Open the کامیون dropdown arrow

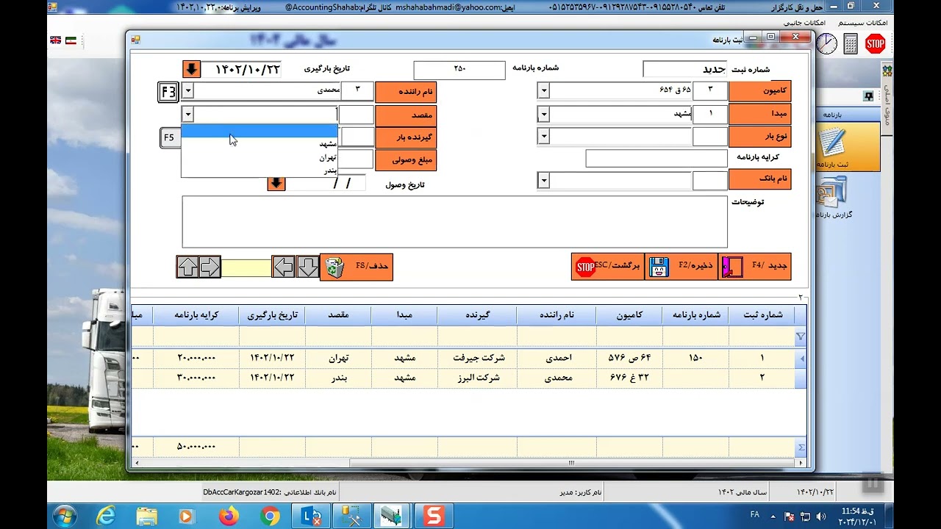tap(543, 91)
